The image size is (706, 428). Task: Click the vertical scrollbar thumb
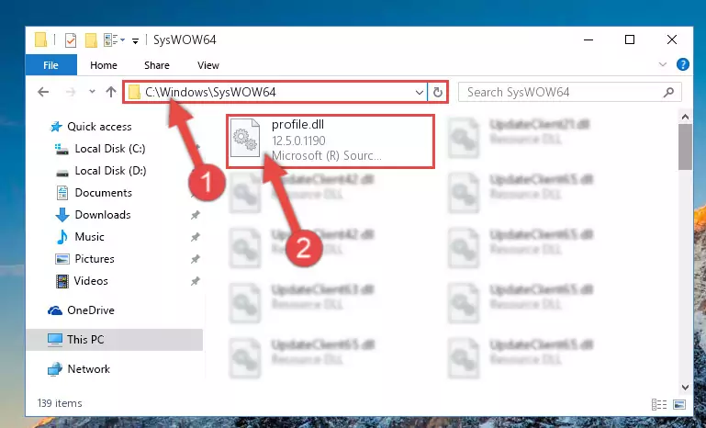click(685, 147)
